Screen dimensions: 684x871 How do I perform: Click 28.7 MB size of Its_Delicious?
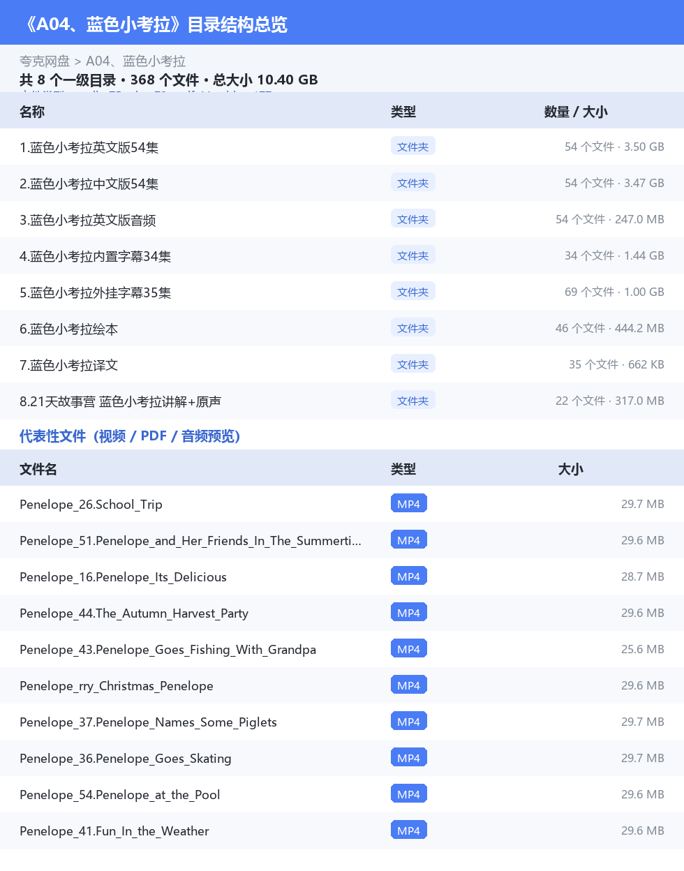tap(643, 576)
